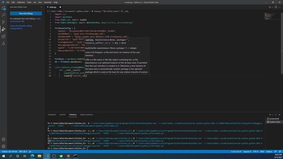Change the UTF-8 encoding in status bar
The width and height of the screenshot is (283, 159).
pyautogui.click(x=256, y=151)
